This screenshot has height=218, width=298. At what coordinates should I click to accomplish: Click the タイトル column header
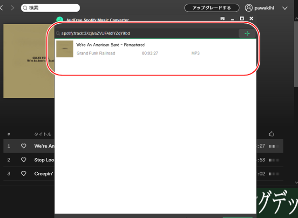(x=43, y=134)
